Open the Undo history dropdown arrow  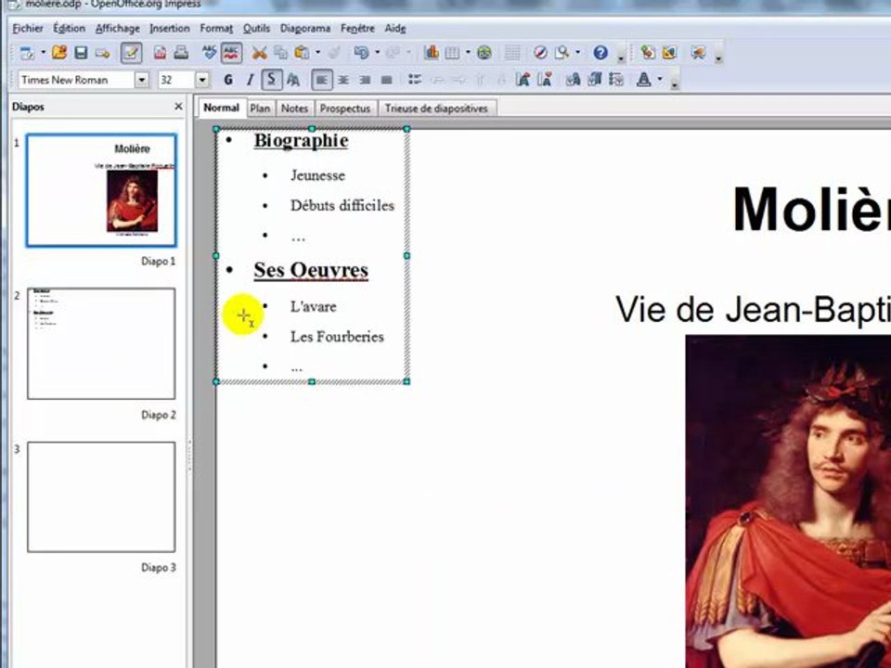pyautogui.click(x=377, y=53)
